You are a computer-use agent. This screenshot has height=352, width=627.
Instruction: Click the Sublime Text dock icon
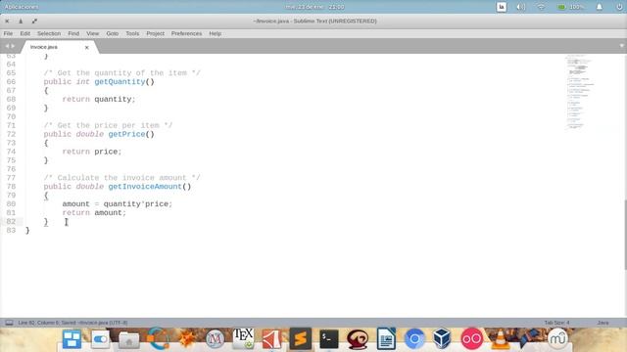pyautogui.click(x=301, y=339)
